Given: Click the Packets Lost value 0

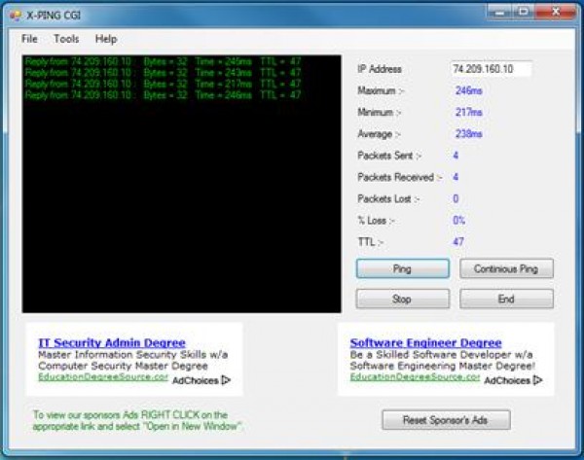Looking at the screenshot, I should click(456, 198).
